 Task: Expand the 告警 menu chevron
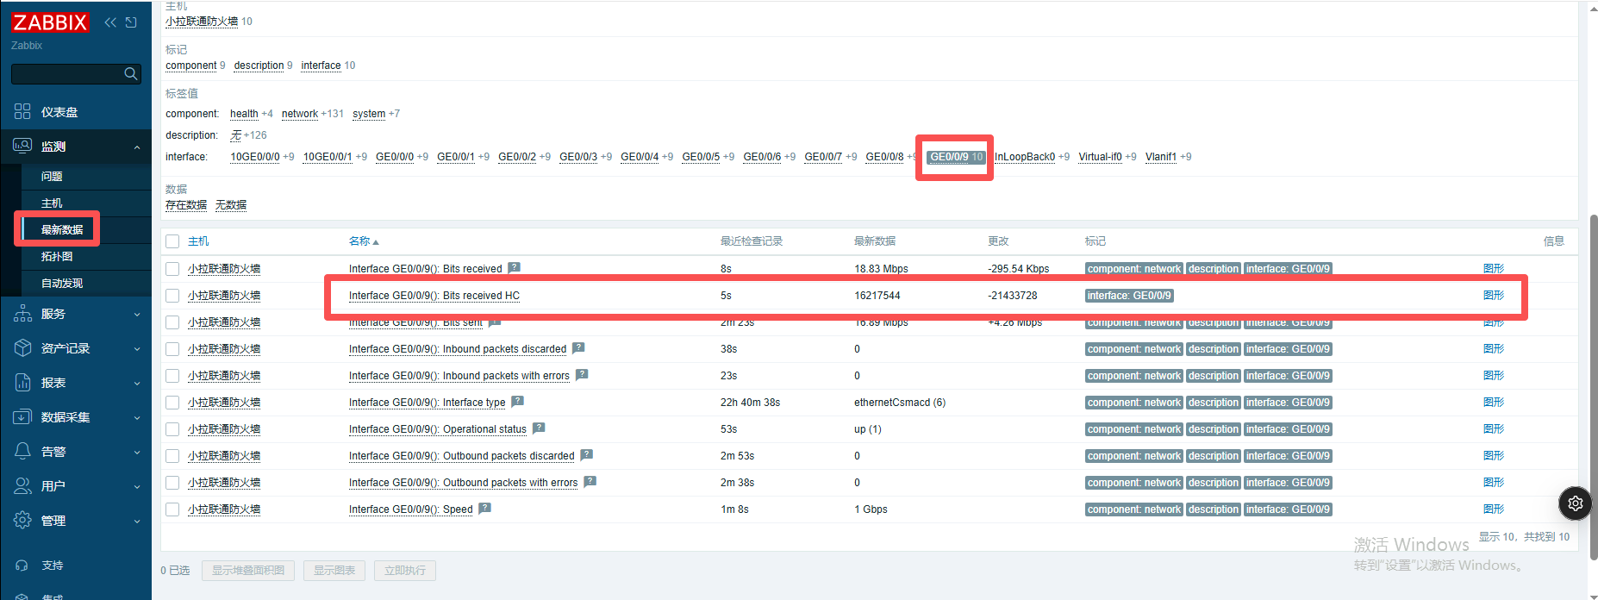[137, 453]
